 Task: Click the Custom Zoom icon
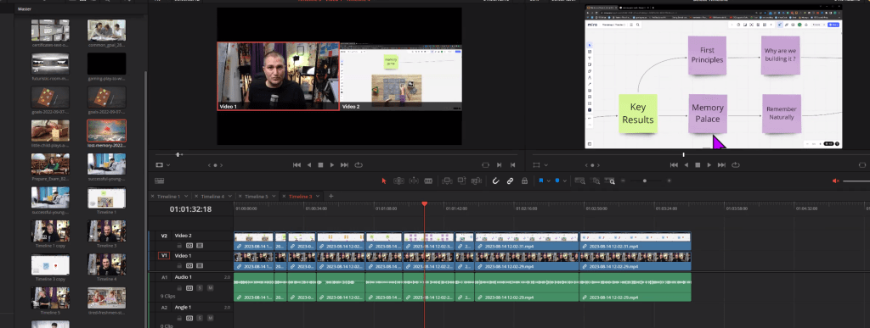[x=610, y=181]
